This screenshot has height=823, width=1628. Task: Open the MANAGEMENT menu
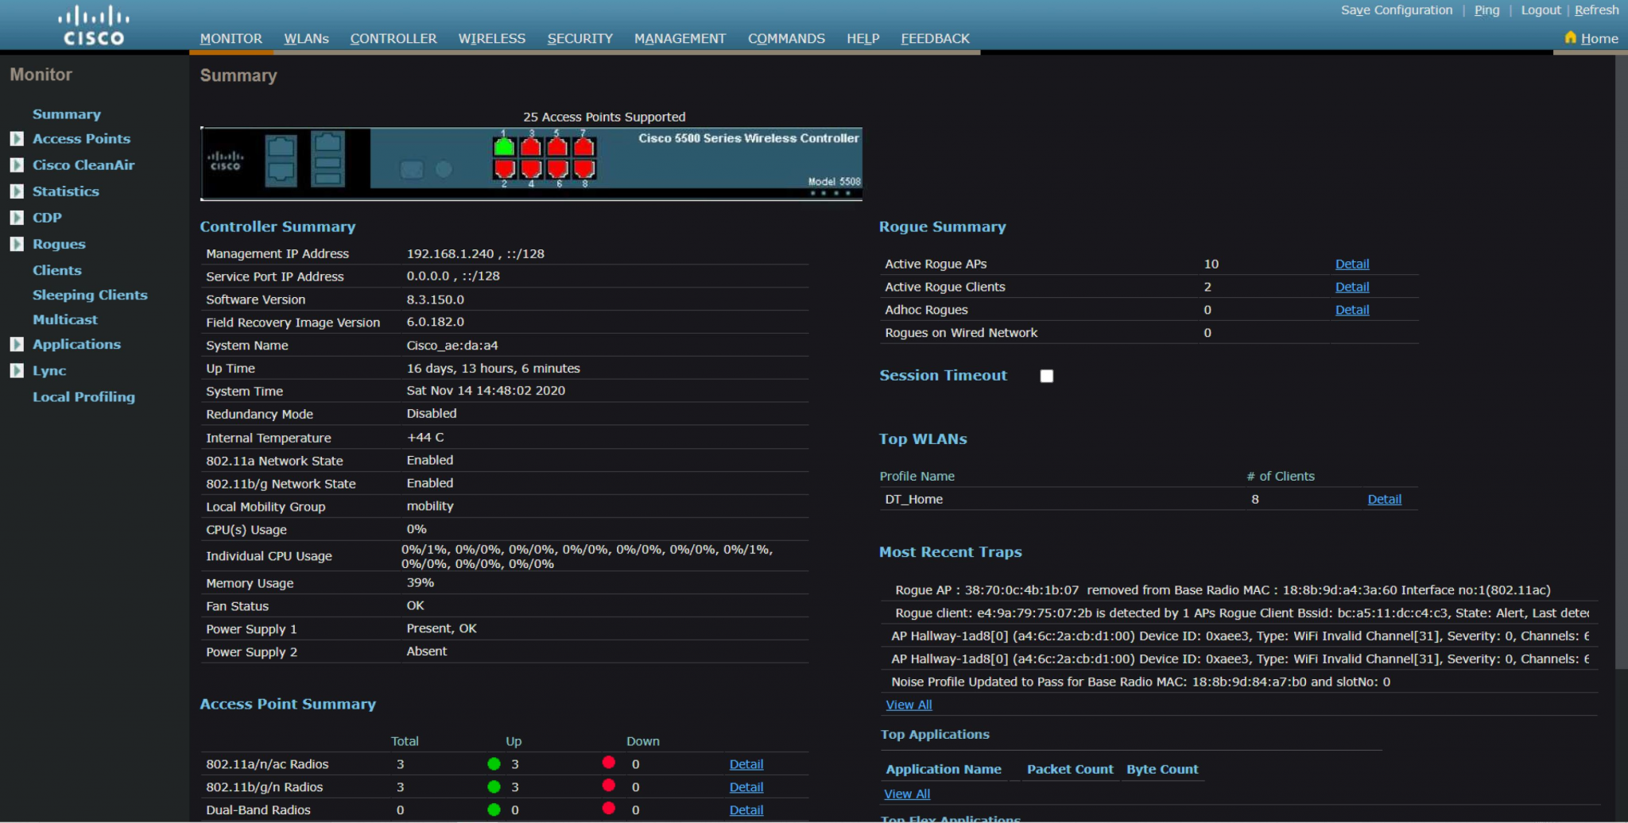[680, 38]
